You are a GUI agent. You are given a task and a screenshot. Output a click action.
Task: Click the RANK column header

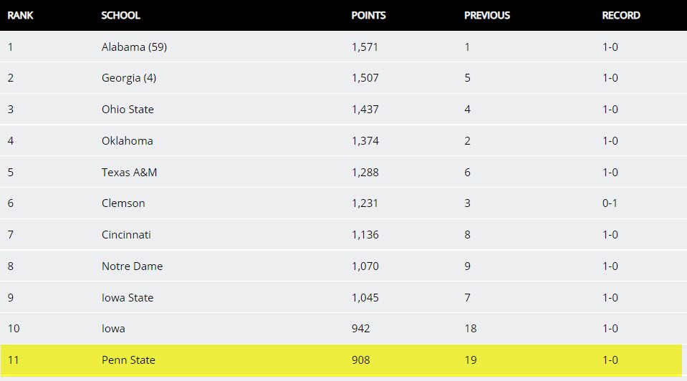(x=21, y=15)
